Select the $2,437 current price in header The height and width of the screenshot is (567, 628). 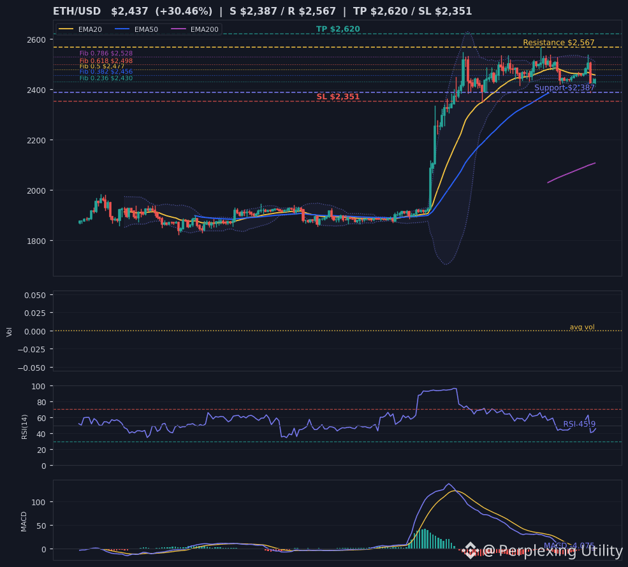130,11
